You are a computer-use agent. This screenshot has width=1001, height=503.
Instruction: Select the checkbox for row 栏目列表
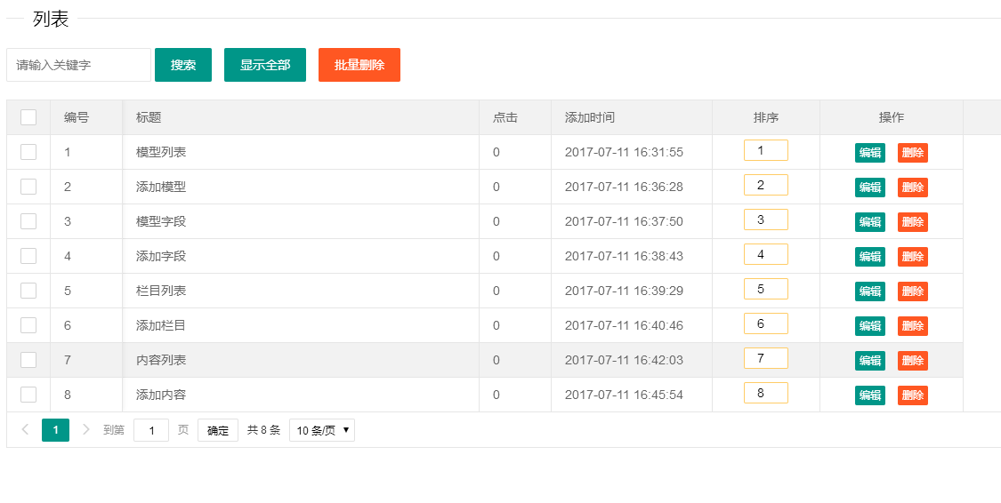(28, 291)
